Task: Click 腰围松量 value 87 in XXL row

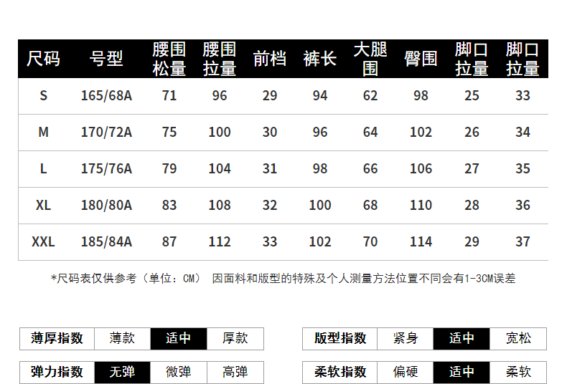Action: 169,242
